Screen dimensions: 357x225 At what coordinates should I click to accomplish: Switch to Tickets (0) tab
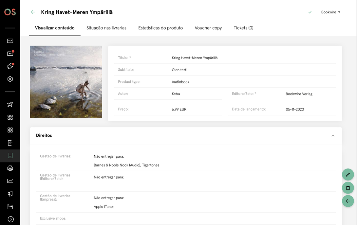tap(243, 28)
